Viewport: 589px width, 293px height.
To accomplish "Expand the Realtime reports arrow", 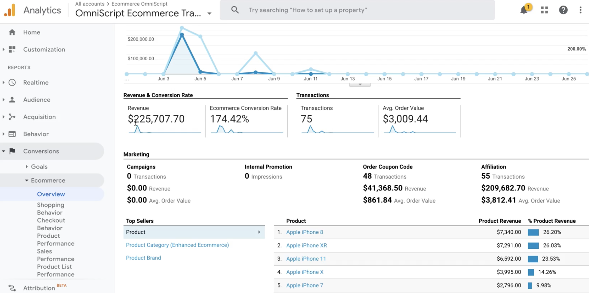I will (x=4, y=82).
